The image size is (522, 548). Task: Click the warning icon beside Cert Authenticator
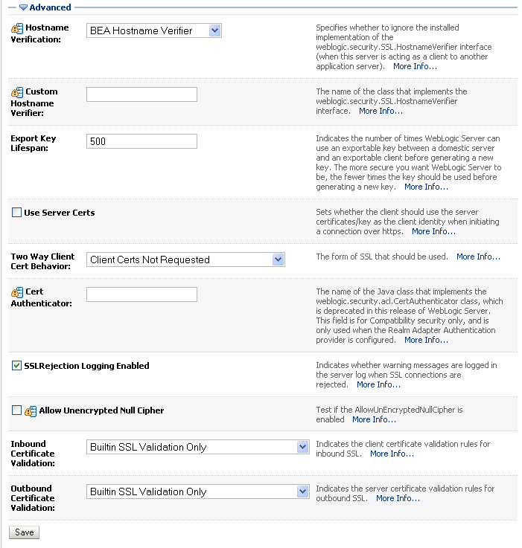(17, 292)
